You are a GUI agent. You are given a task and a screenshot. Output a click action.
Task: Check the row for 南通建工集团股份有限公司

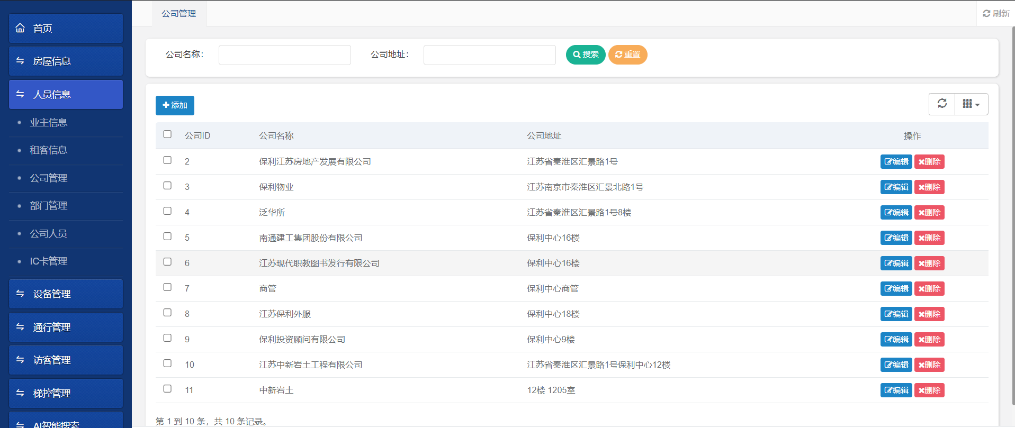167,236
